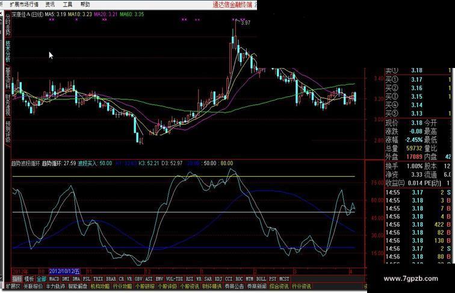455x293 pixels.
Task: Switch to 分时走势 side tab
Action: tap(8, 24)
